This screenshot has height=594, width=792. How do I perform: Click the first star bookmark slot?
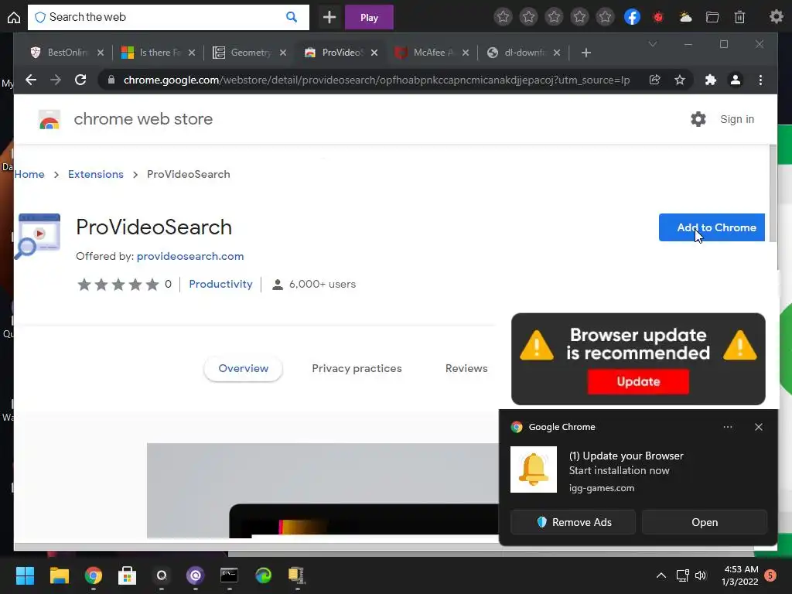click(503, 17)
